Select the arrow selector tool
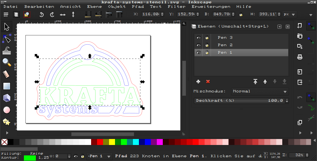317x161 pixels. (x=7, y=27)
